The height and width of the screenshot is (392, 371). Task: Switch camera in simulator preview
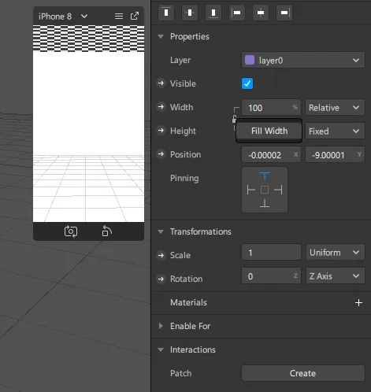point(71,231)
